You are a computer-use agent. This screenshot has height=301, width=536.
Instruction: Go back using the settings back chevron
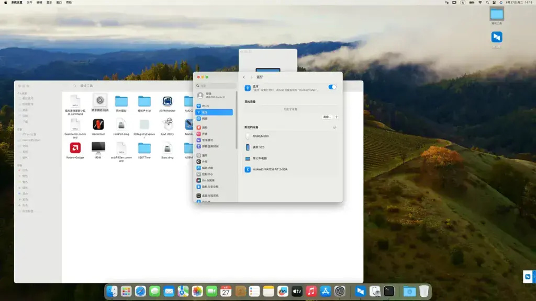coord(244,77)
